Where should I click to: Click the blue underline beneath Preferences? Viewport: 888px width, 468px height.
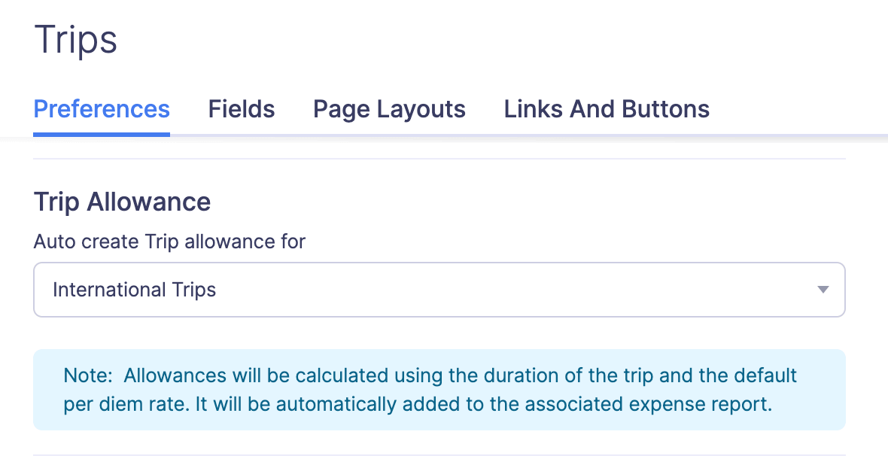pyautogui.click(x=102, y=134)
